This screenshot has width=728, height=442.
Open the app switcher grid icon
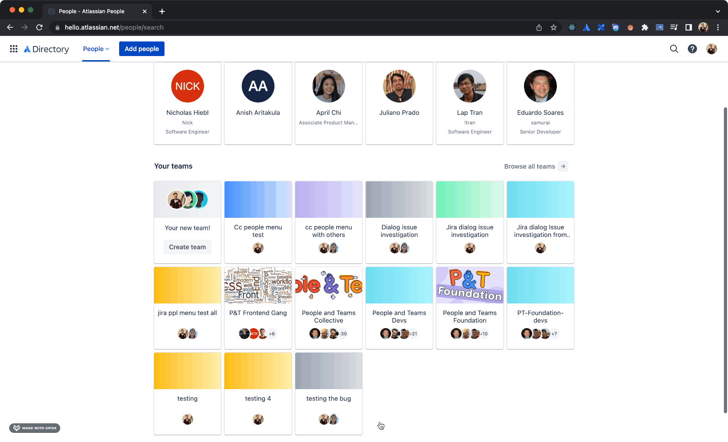tap(14, 49)
